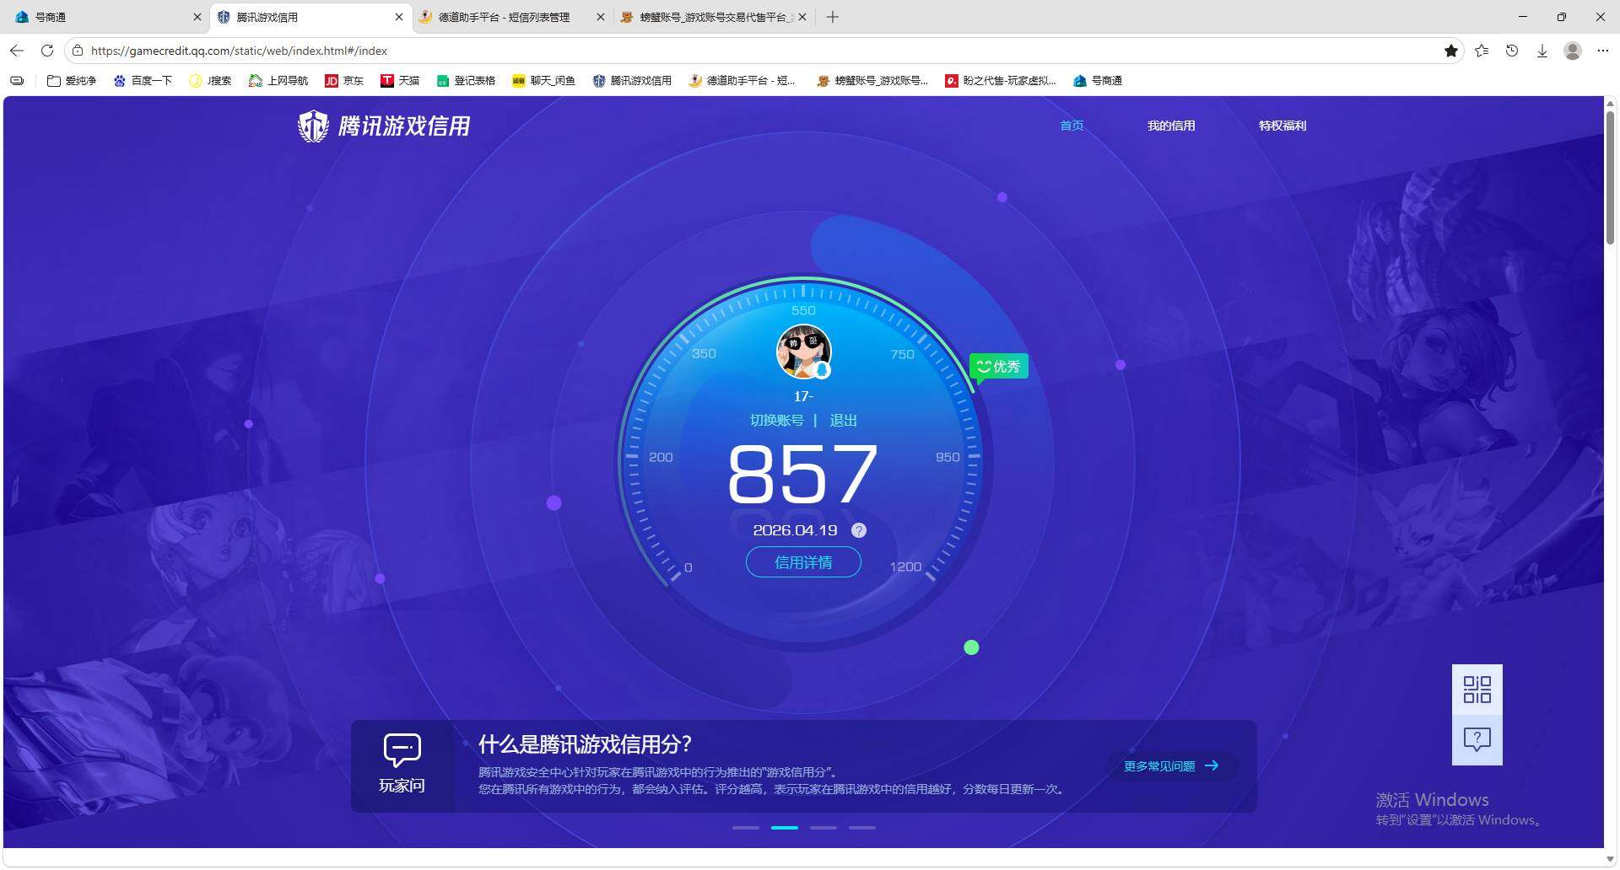Toggle the bookmark star in the address bar

[1451, 51]
